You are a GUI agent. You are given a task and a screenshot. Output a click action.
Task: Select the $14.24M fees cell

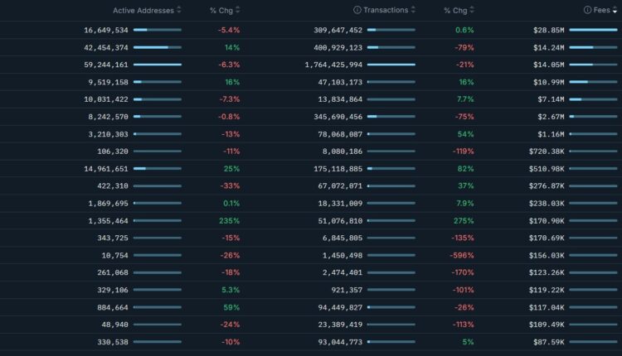[547, 47]
